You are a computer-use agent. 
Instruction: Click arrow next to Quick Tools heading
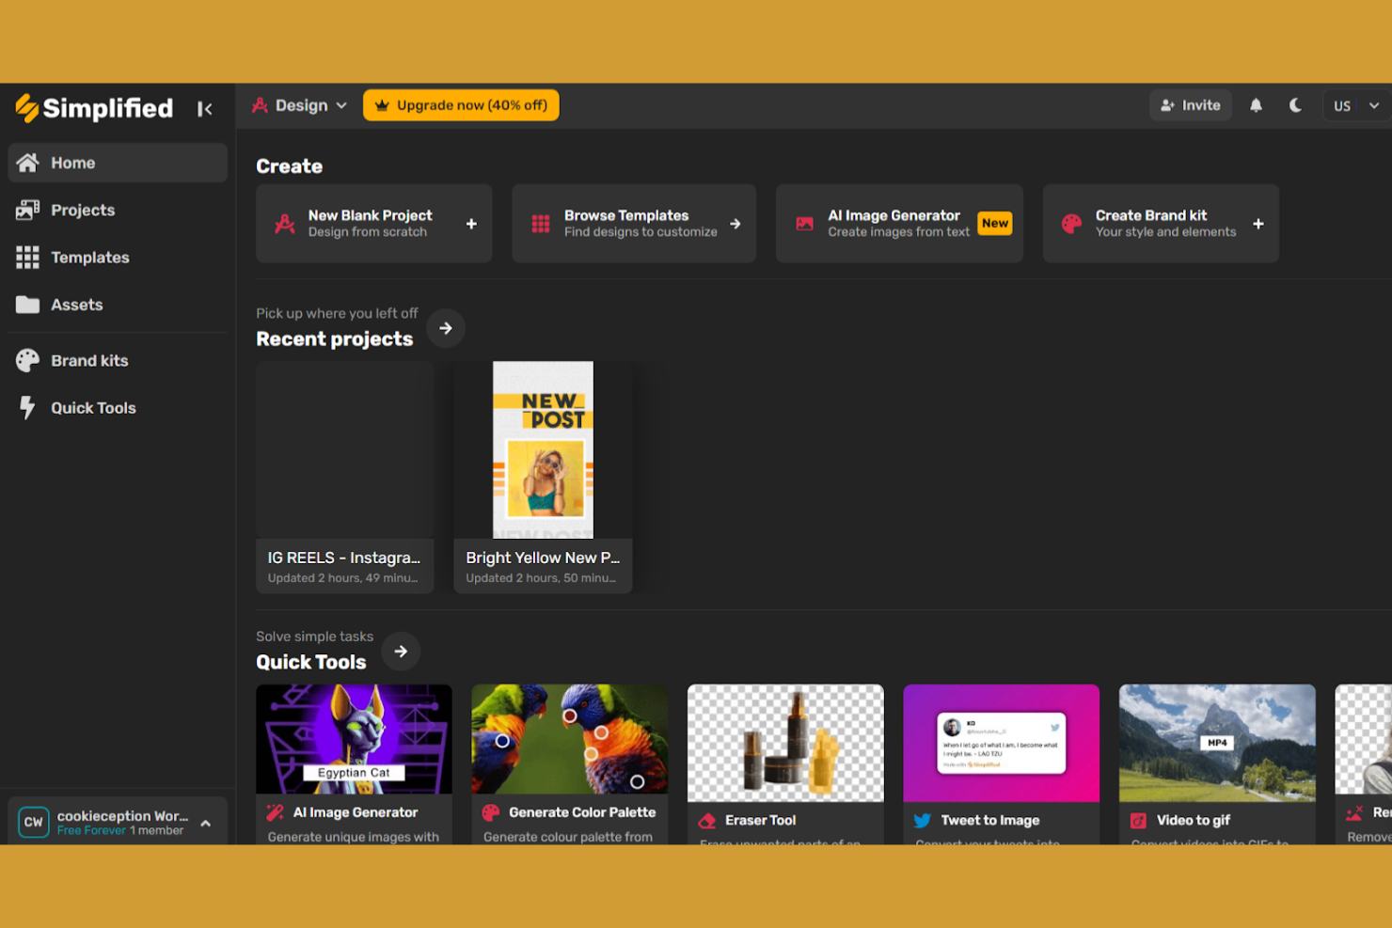tap(401, 652)
